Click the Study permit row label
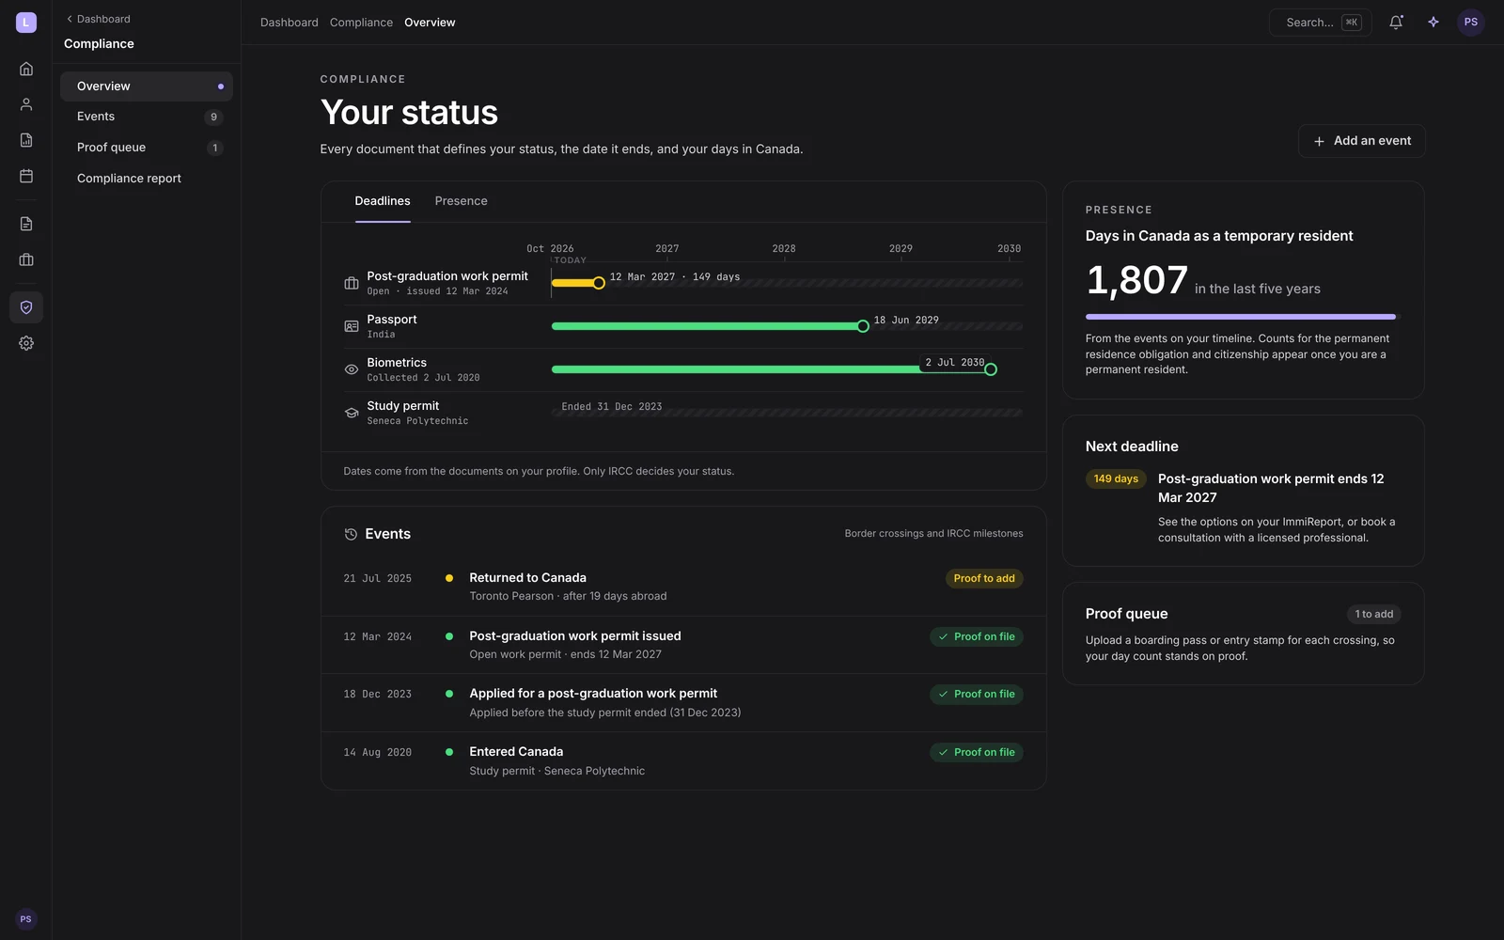1504x940 pixels. 402,406
